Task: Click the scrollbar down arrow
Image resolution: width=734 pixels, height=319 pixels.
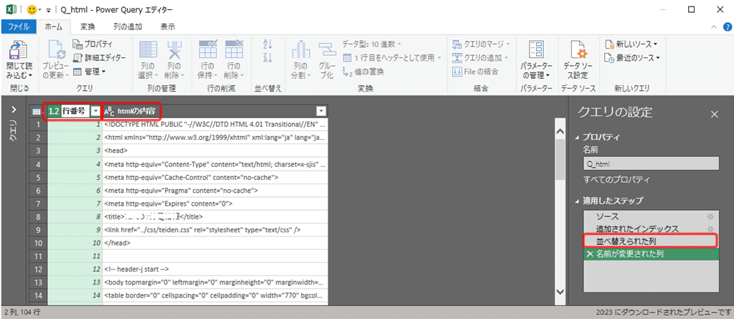Action: click(x=560, y=291)
